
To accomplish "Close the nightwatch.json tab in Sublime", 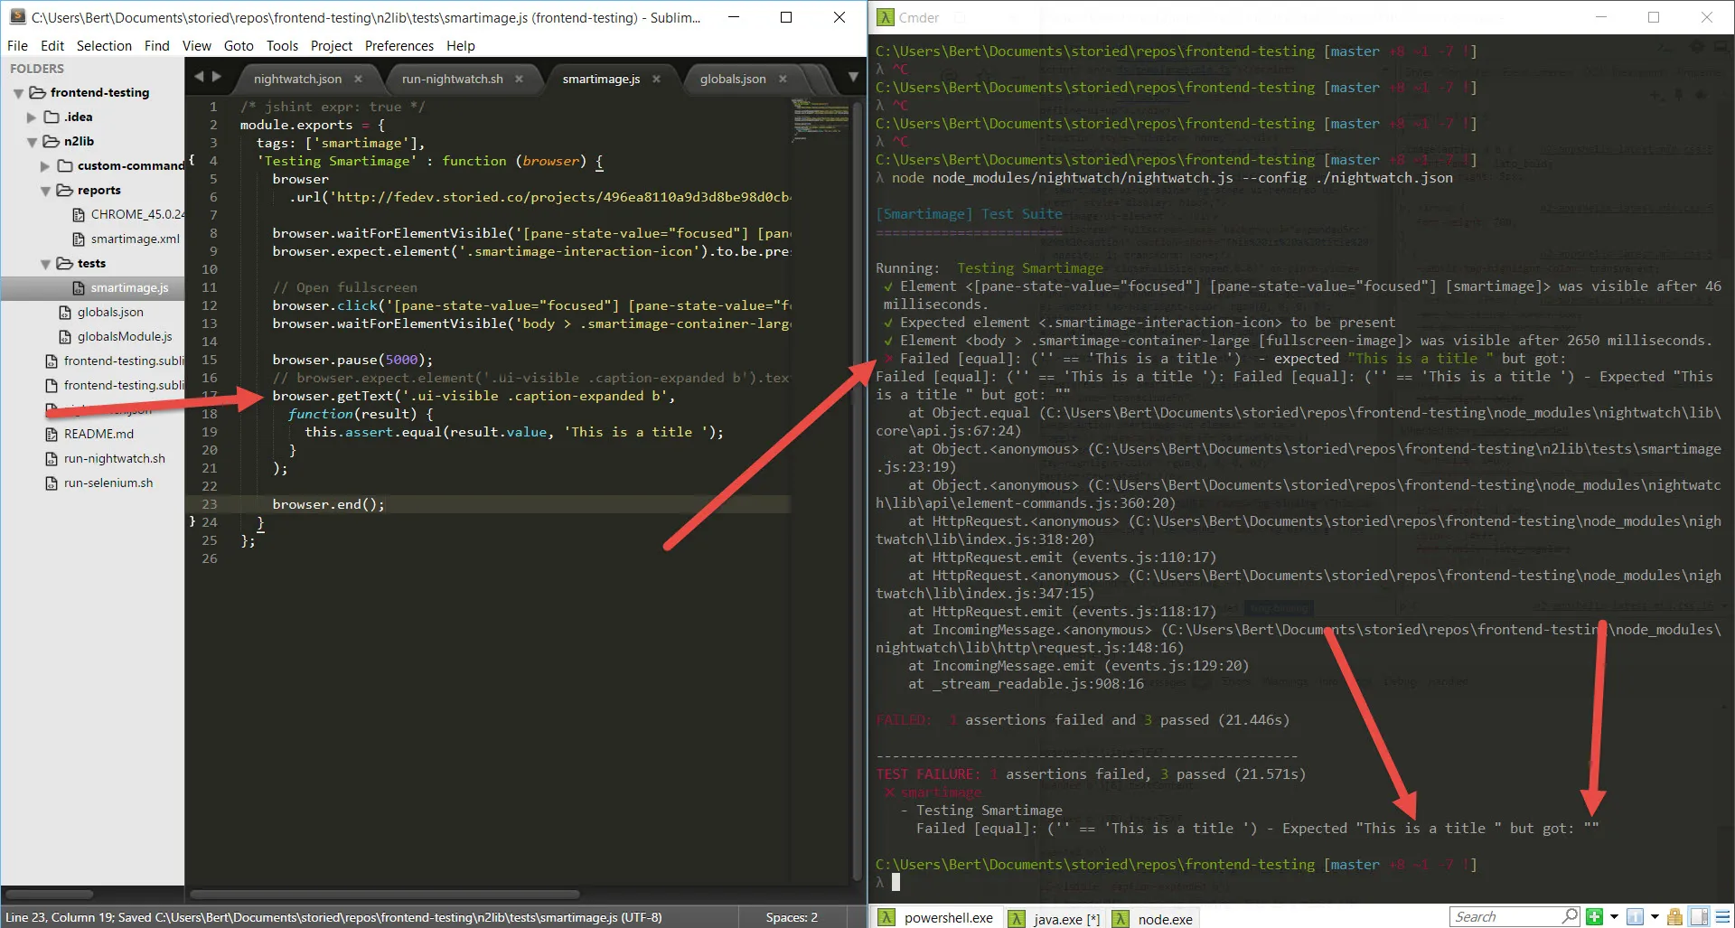I will point(358,79).
